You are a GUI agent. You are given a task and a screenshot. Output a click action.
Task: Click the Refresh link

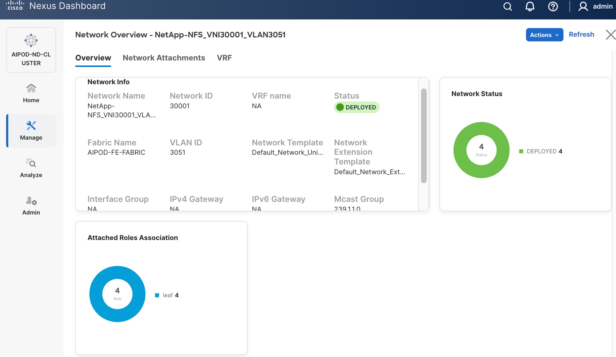pos(581,35)
